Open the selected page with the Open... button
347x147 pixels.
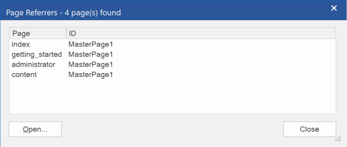(35, 129)
